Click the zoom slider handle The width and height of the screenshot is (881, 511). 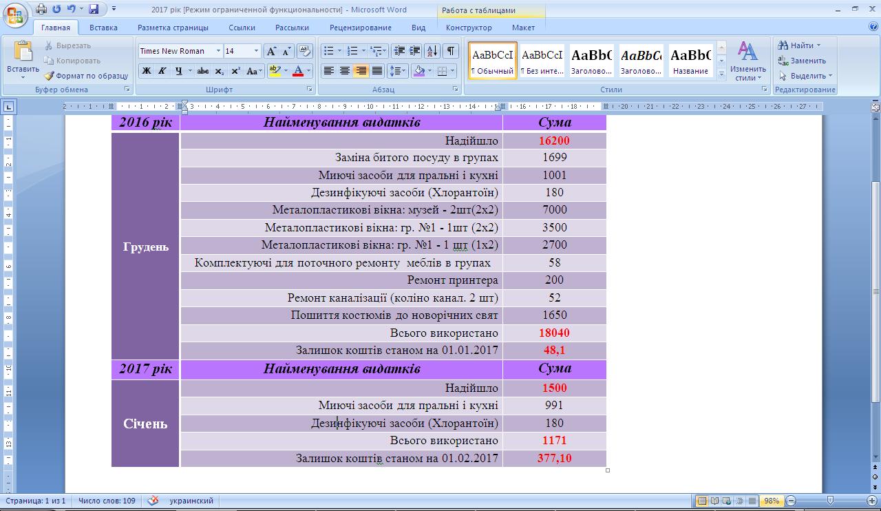tap(831, 501)
